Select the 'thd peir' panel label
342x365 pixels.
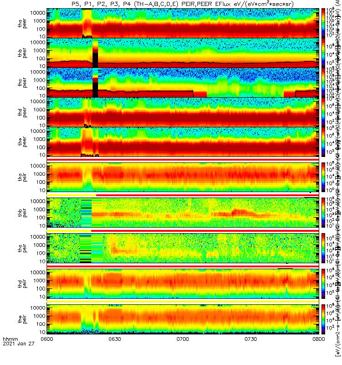[x=22, y=283]
